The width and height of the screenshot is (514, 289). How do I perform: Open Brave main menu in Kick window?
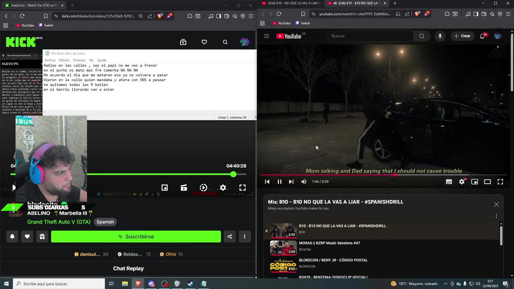pyautogui.click(x=251, y=16)
